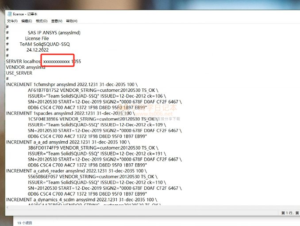
Task: Click '19 个项目' in the Explorer window
Action: (25, 223)
